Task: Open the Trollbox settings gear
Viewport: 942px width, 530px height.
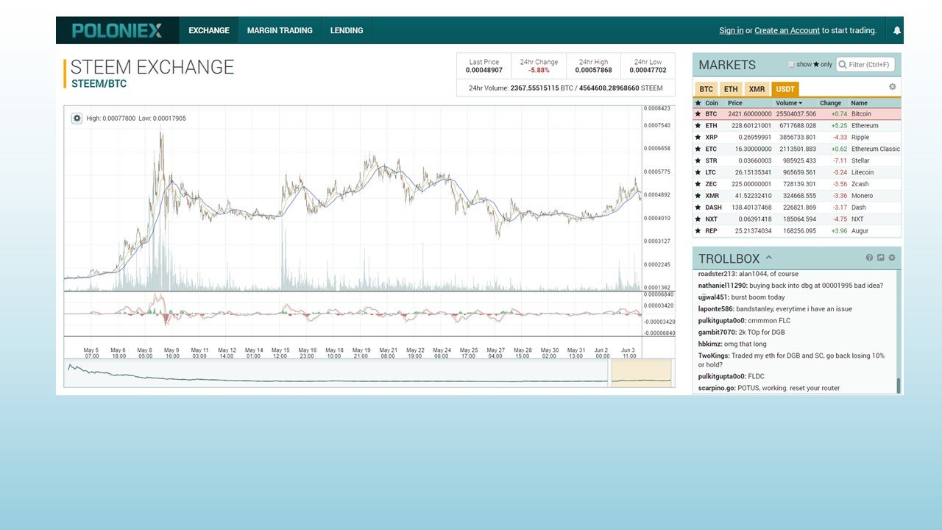Action: pyautogui.click(x=891, y=258)
